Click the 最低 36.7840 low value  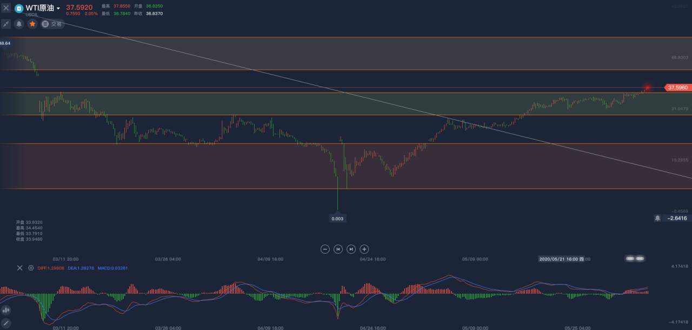click(116, 13)
